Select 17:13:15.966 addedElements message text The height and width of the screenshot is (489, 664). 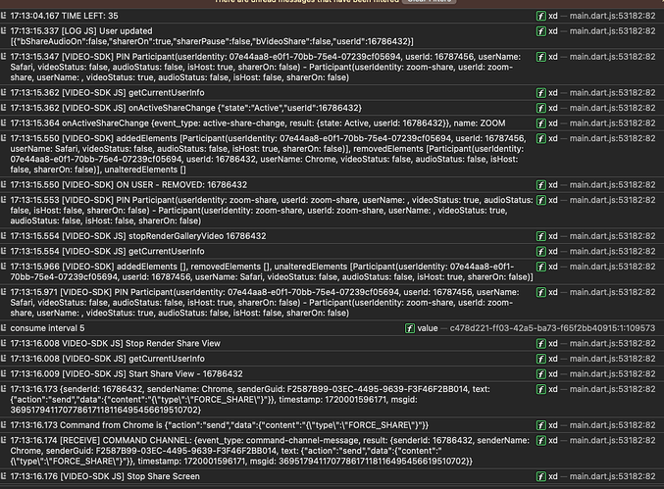[272, 271]
